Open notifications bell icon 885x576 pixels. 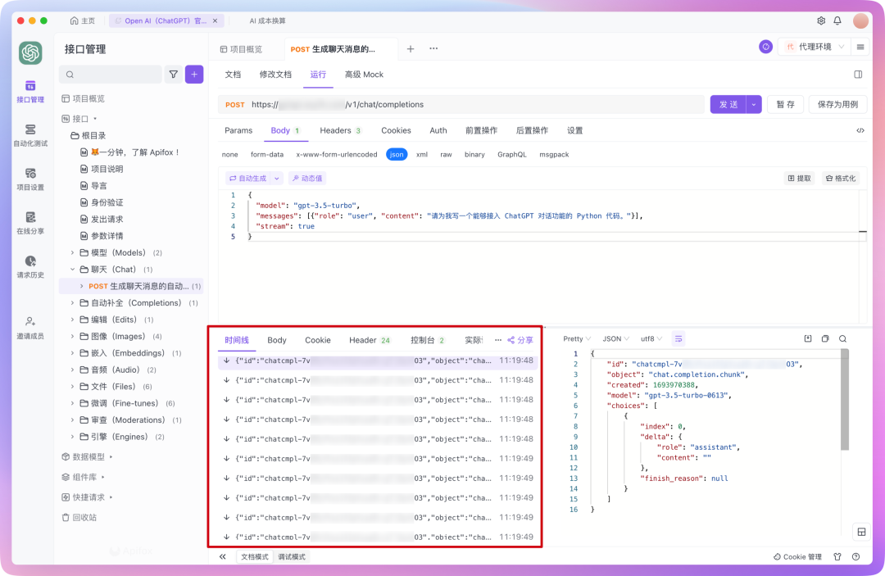(x=837, y=20)
